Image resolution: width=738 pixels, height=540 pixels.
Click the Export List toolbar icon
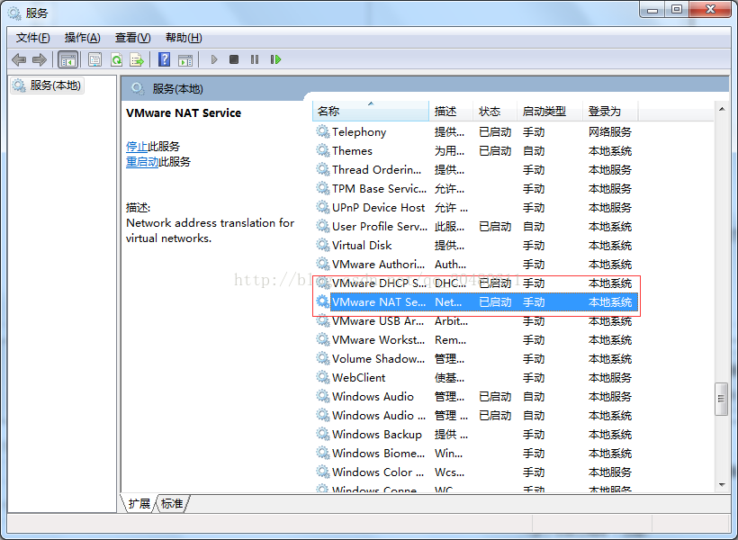[x=137, y=59]
